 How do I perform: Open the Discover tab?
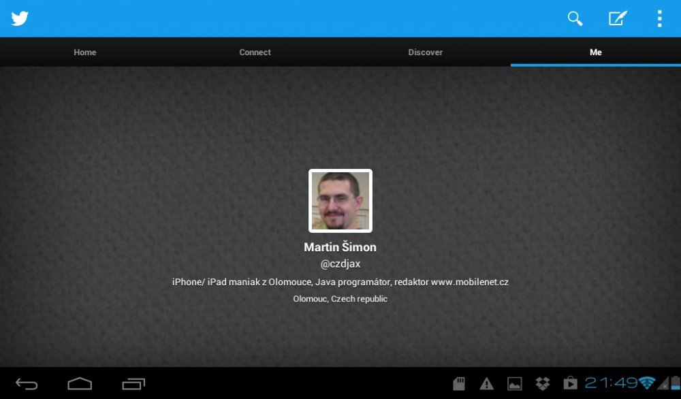pos(426,52)
